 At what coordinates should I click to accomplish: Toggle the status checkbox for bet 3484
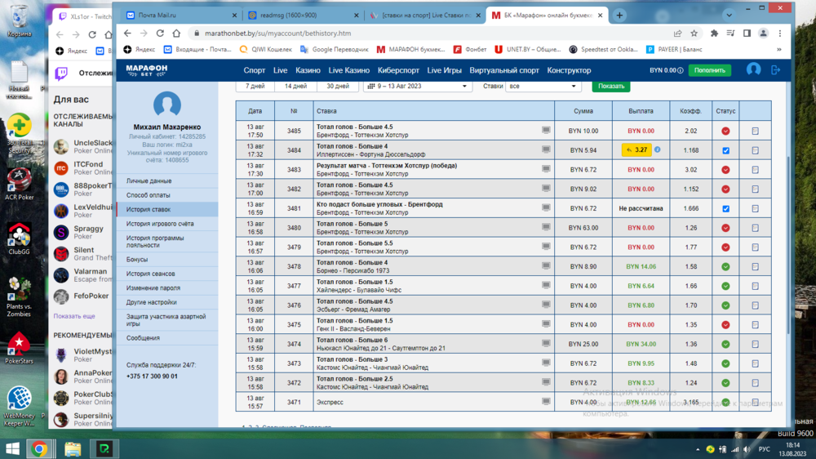pos(725,150)
